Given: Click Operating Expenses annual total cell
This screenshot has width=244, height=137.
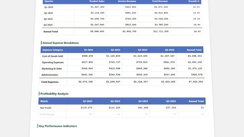Looking at the screenshot, I should pos(195,62).
